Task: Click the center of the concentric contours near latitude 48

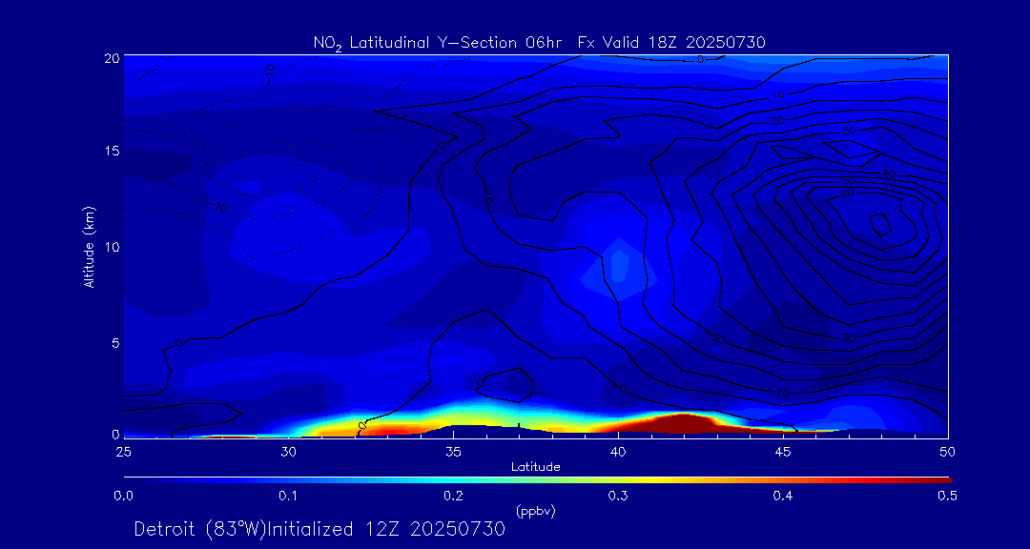Action: (879, 224)
